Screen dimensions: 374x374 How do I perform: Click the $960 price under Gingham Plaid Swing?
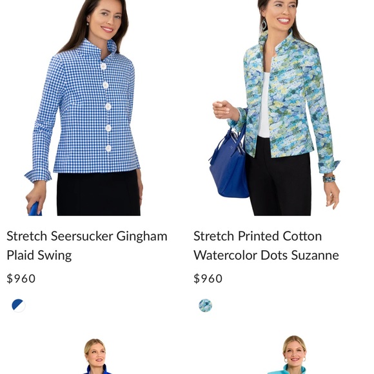(21, 279)
